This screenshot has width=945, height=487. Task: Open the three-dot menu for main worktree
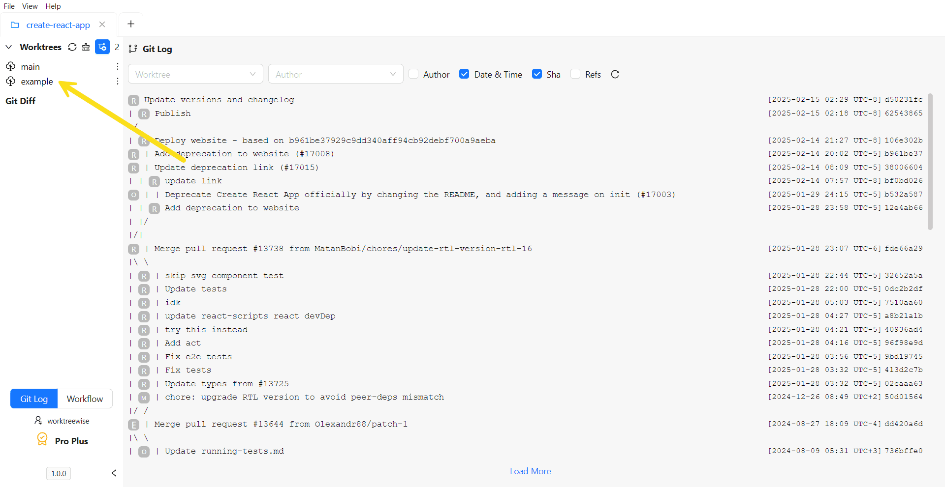coord(117,66)
